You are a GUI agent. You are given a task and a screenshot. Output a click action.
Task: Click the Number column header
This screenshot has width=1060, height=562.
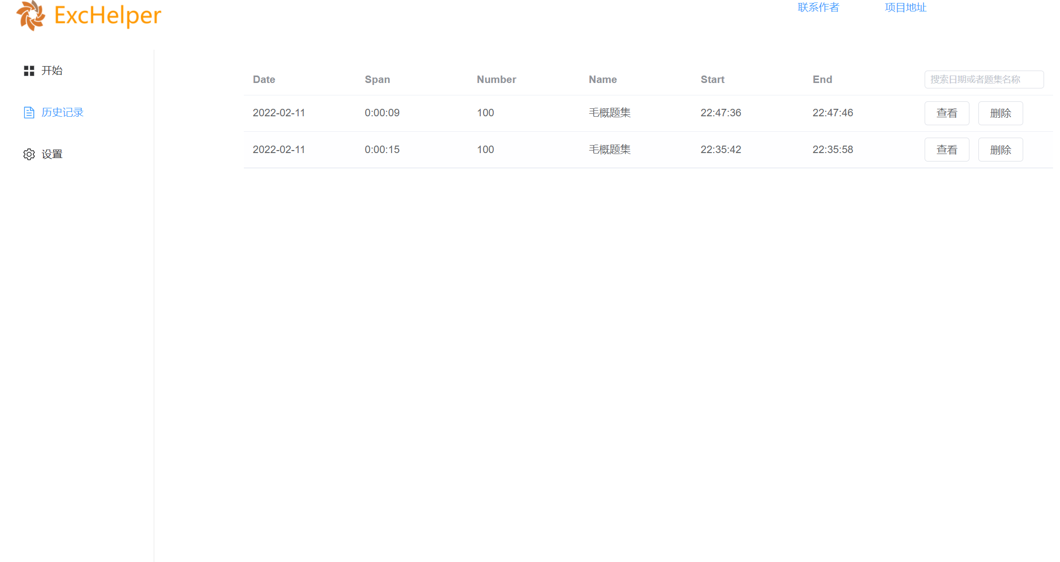coord(496,80)
